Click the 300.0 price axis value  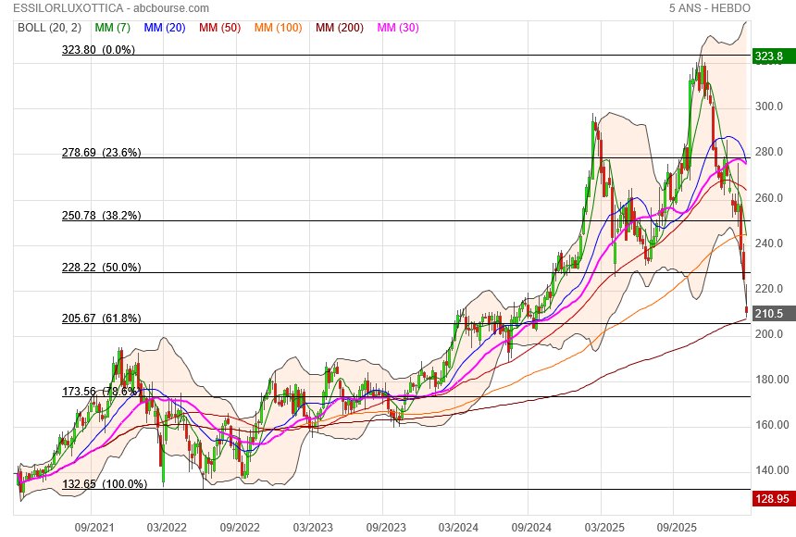768,106
